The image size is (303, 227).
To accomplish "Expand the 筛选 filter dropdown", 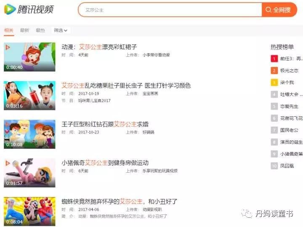I will pos(61,30).
